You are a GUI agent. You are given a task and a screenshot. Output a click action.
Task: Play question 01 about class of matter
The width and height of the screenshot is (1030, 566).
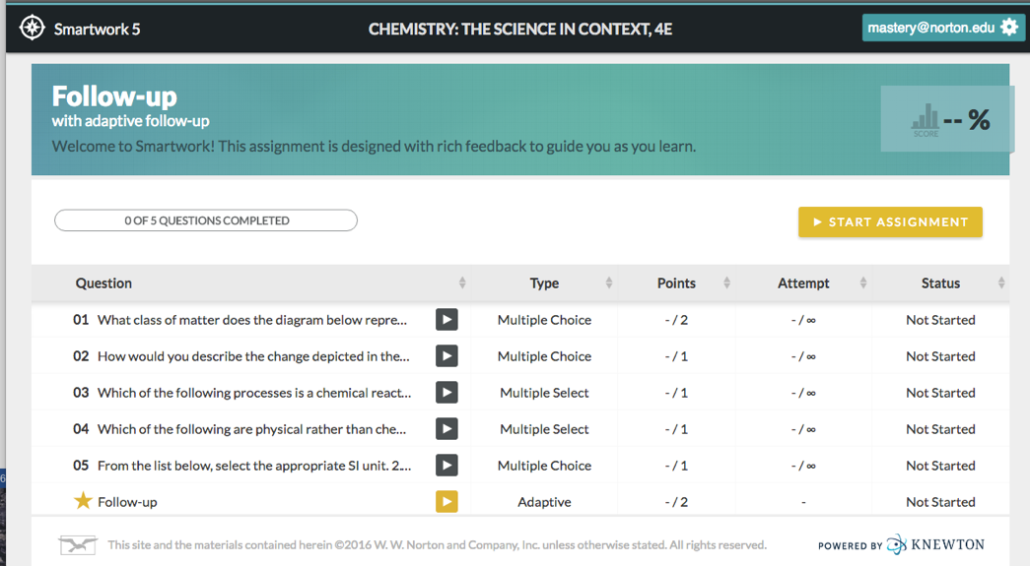[x=446, y=320]
